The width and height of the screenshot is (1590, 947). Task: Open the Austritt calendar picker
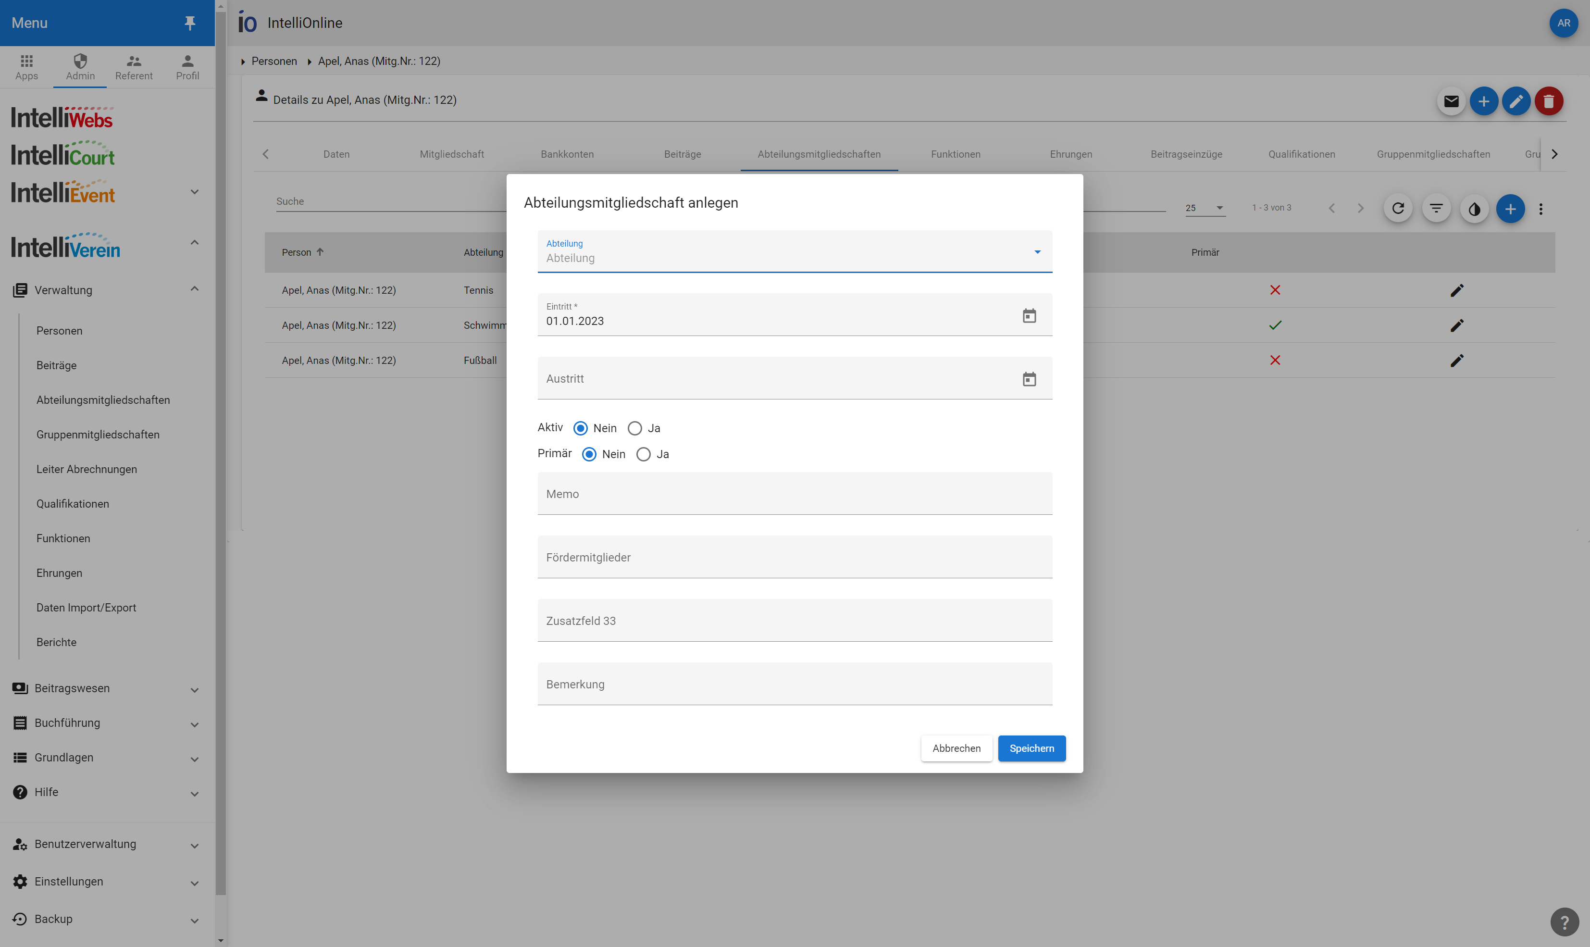click(1029, 379)
